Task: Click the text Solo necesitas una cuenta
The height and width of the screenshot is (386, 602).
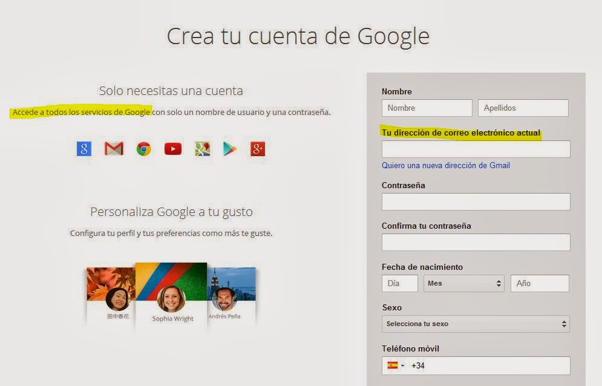Action: click(171, 91)
